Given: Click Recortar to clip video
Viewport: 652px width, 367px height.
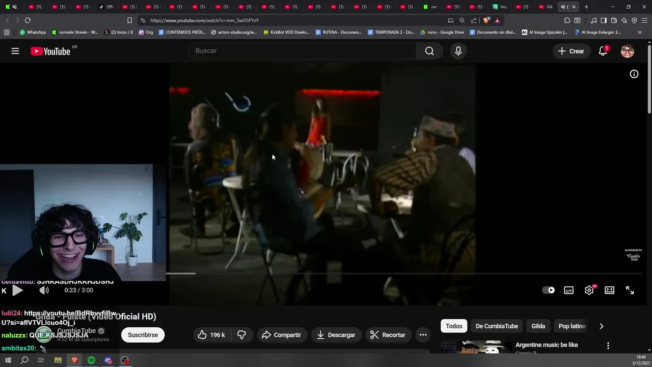Looking at the screenshot, I should click(388, 335).
